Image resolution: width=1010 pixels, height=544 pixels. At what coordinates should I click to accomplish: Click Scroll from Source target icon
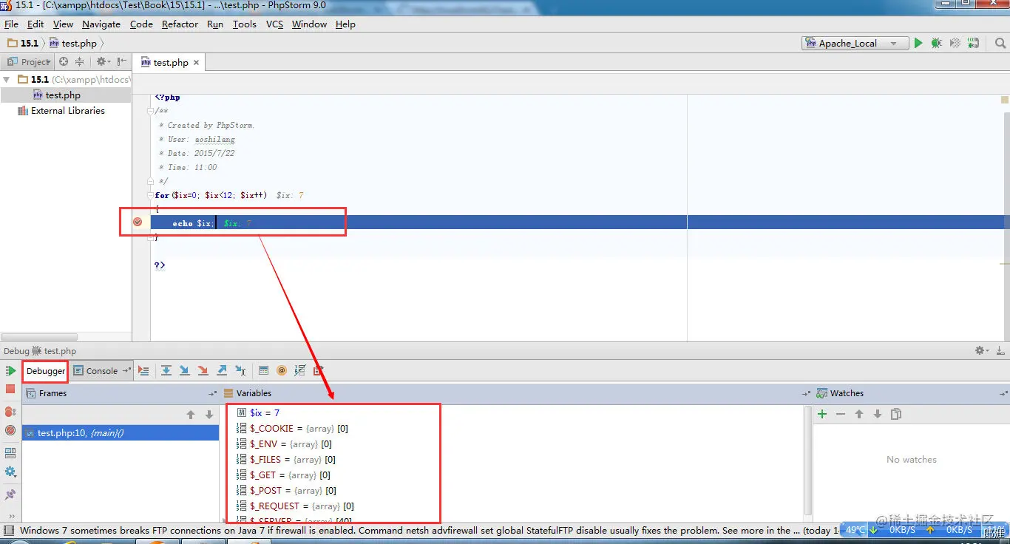pyautogui.click(x=64, y=62)
